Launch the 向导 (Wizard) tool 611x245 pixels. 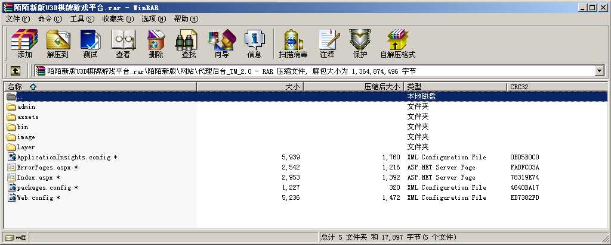point(222,40)
